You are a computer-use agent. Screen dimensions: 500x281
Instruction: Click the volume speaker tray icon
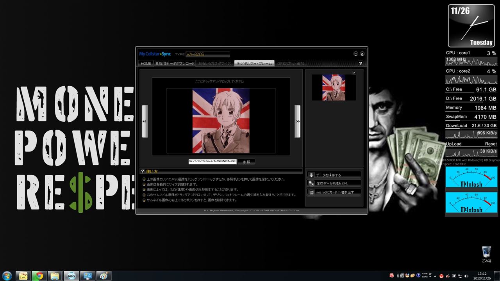tap(466, 276)
